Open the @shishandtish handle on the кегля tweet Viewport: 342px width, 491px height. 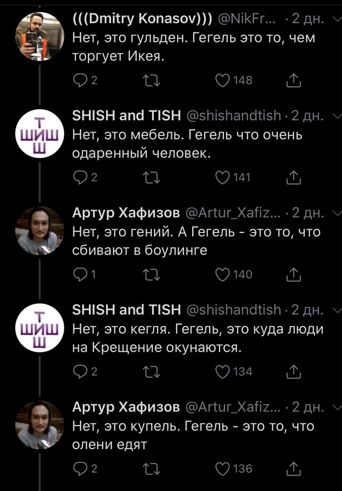click(234, 310)
